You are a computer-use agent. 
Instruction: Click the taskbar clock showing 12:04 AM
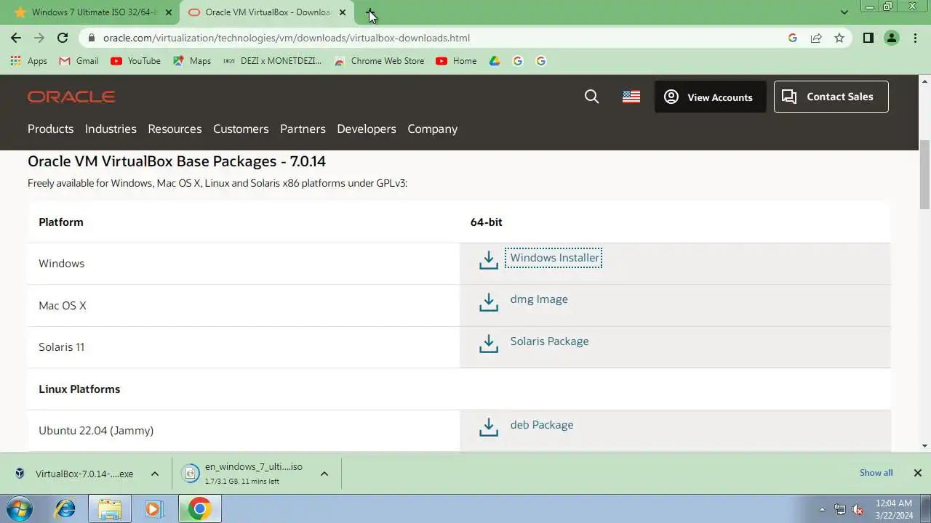pyautogui.click(x=894, y=509)
